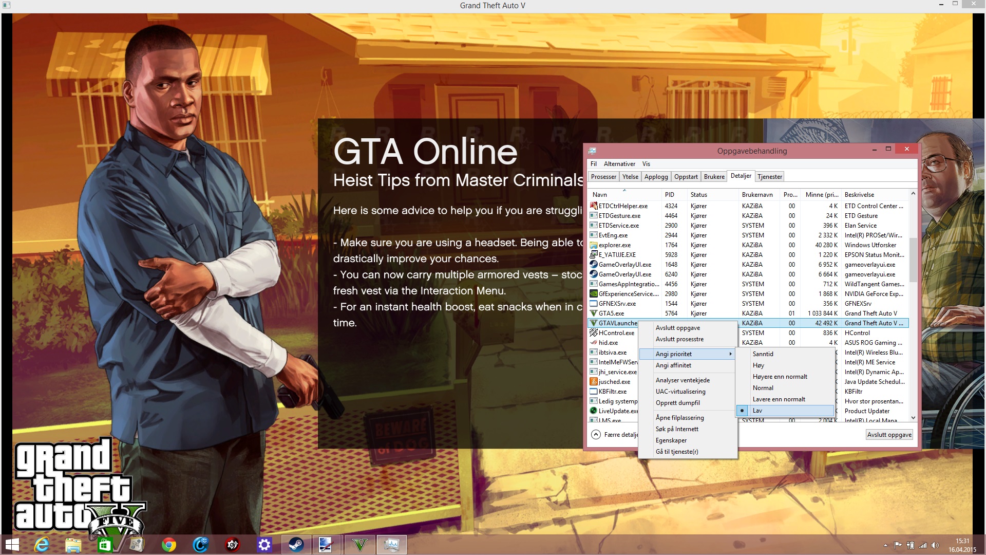Collapse with Færre detaljer arrow
Viewport: 986px width, 555px height.
click(596, 435)
